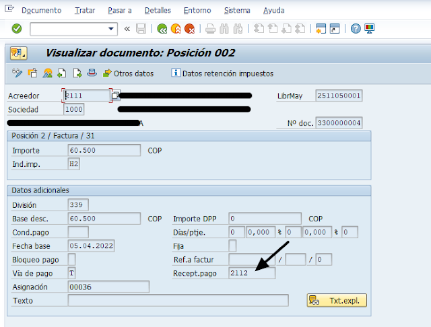This screenshot has height=327, width=431.
Task: Open the Ayuda menu
Action: 274,11
